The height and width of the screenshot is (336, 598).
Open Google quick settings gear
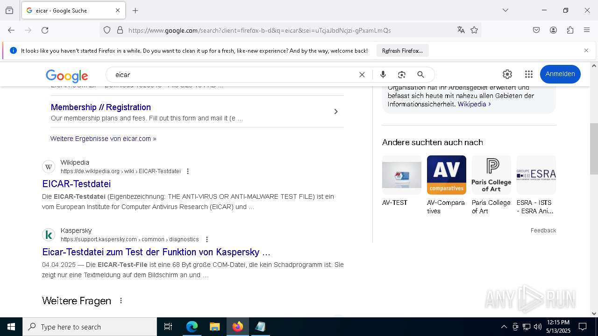point(507,74)
